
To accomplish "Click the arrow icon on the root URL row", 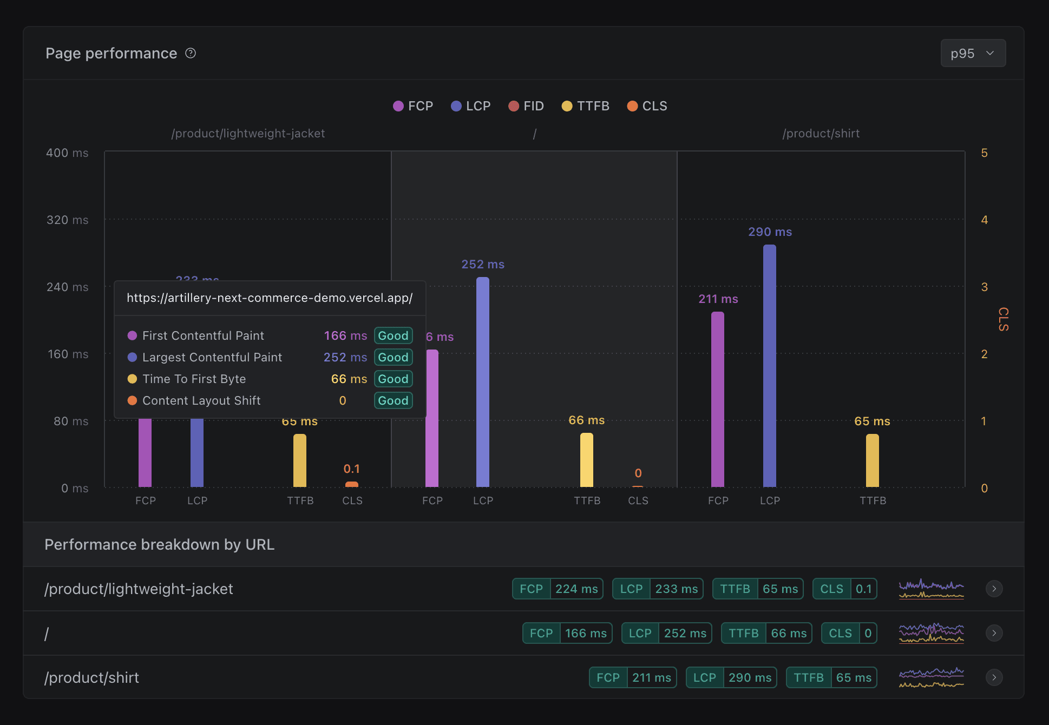I will (x=994, y=633).
